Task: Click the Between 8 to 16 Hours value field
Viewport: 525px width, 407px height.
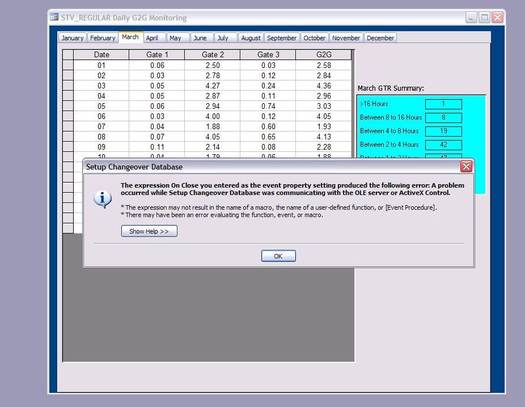Action: [443, 117]
